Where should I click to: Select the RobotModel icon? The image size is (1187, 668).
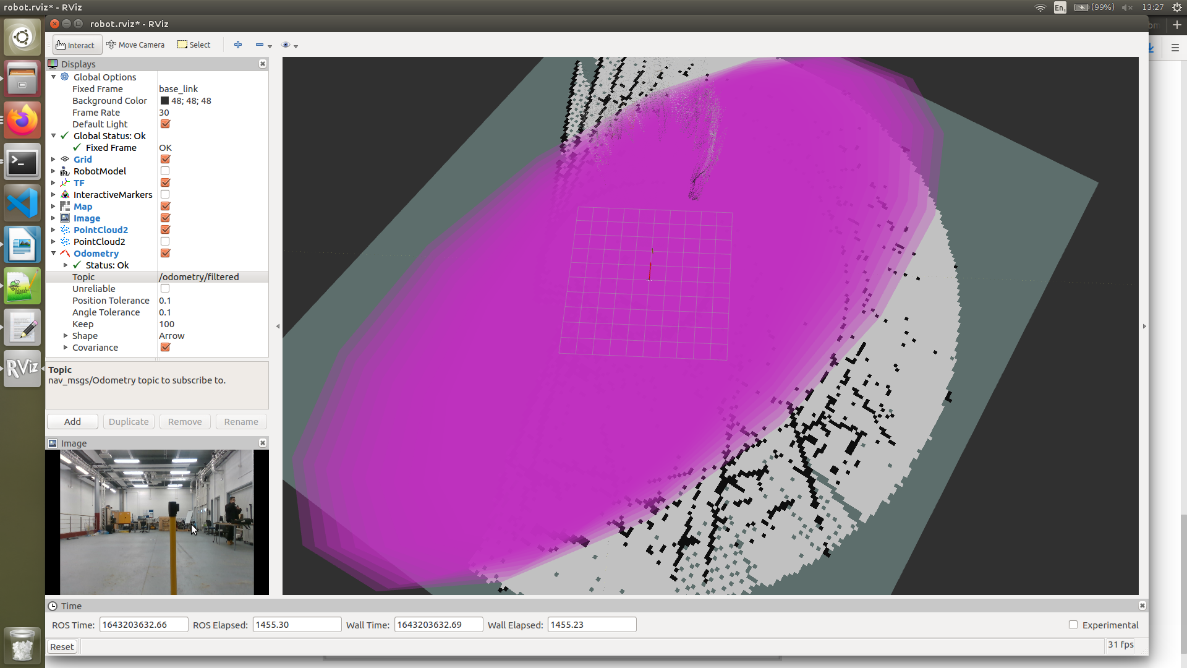tap(65, 171)
